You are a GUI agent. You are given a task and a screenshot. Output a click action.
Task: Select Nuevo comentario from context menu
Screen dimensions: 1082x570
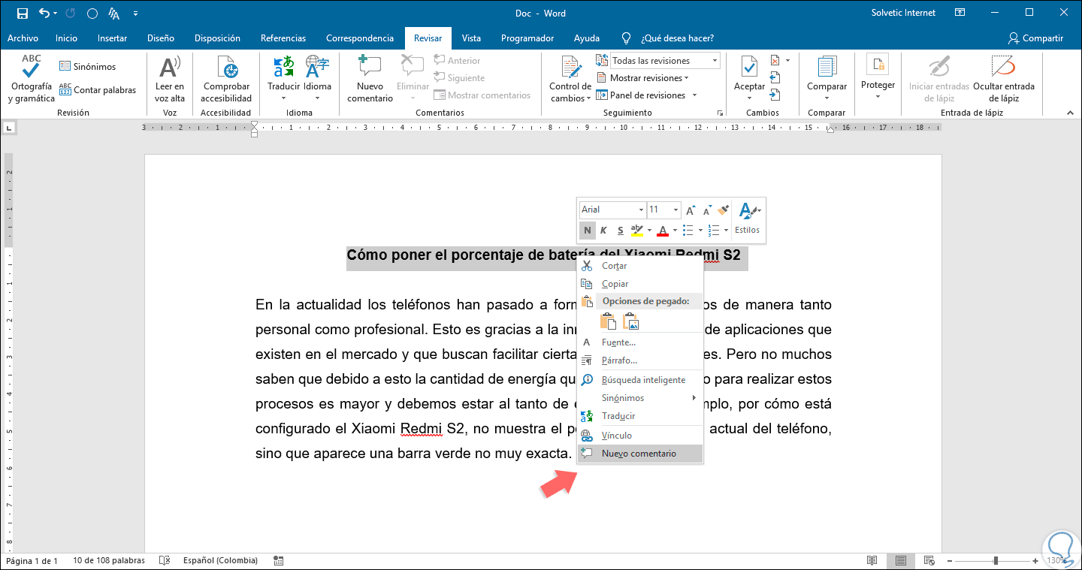[639, 454]
